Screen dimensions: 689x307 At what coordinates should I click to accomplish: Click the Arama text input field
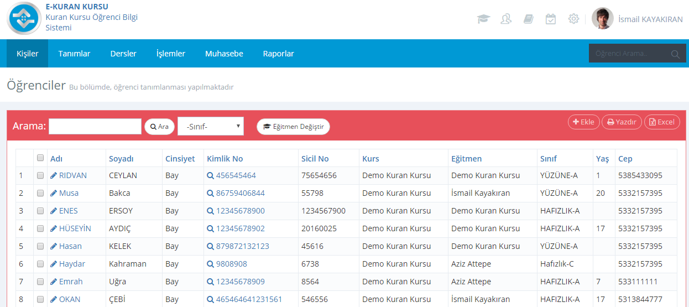point(95,127)
